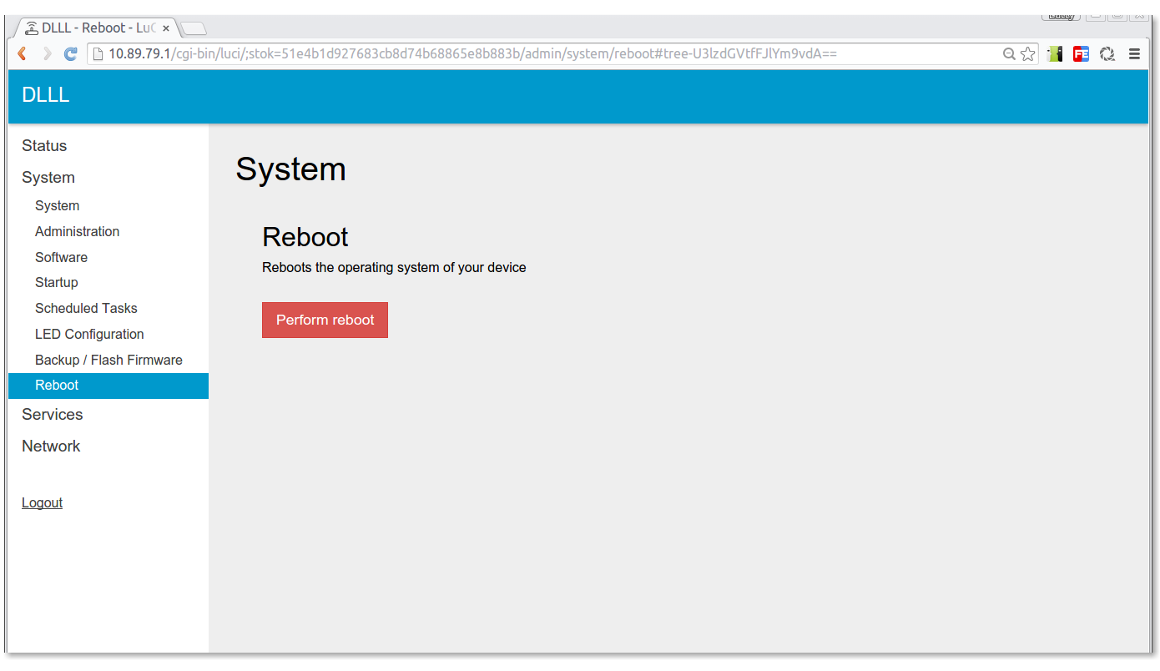
Task: Expand the Network section in sidebar
Action: tap(51, 446)
